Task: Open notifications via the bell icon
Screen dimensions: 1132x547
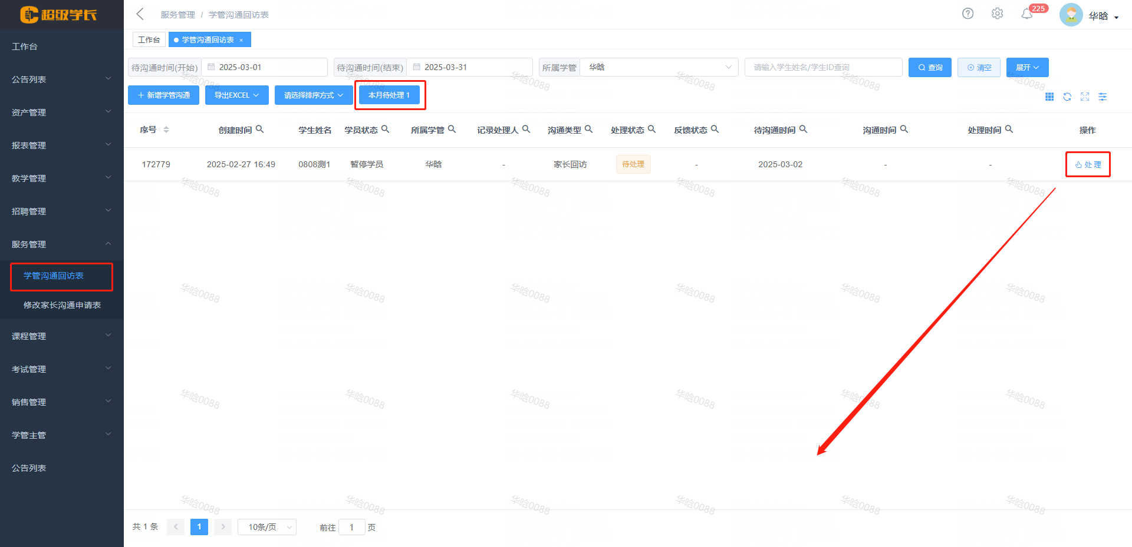Action: click(1027, 14)
